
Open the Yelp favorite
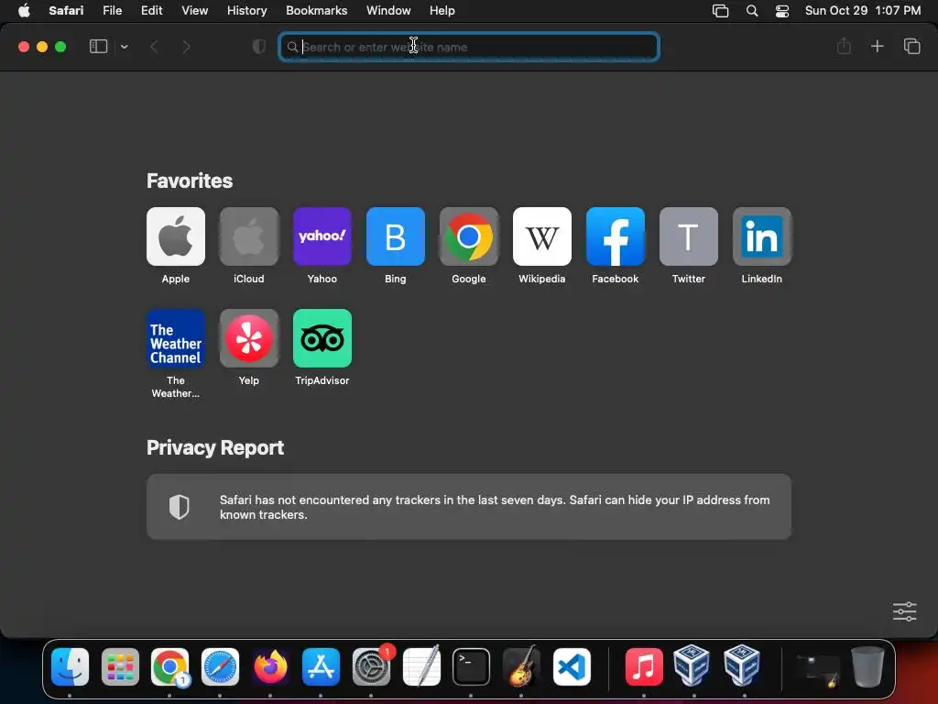(249, 338)
